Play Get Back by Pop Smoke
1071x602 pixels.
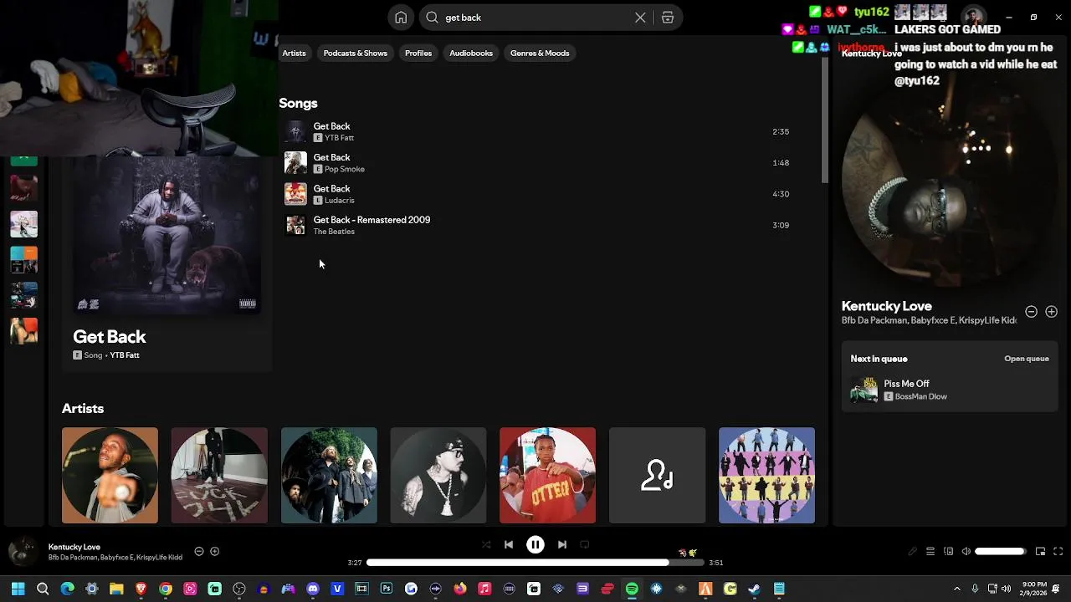click(x=536, y=162)
